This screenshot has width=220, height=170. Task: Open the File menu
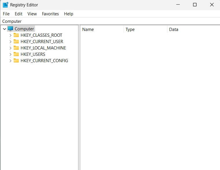(6, 14)
